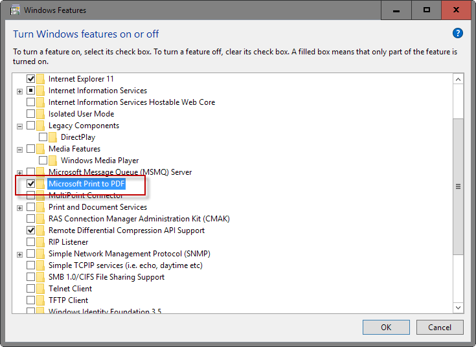Uncheck the Microsoft Print to PDF checkbox
Viewport: 476px width, 347px height.
(x=30, y=183)
